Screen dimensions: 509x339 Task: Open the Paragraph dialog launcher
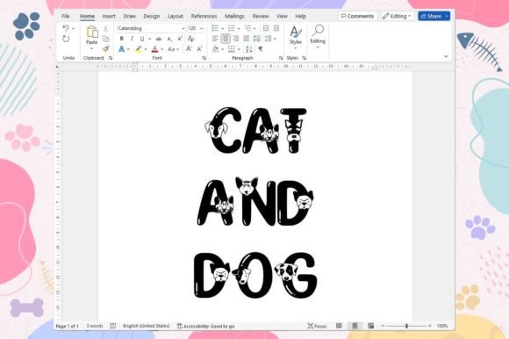tap(281, 58)
